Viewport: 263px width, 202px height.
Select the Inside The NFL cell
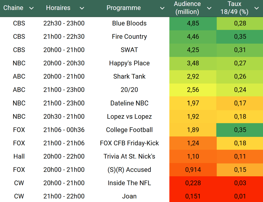pyautogui.click(x=129, y=183)
